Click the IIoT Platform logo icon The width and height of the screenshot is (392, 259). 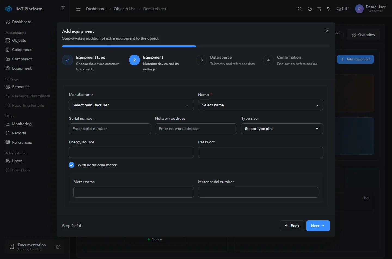pos(9,9)
